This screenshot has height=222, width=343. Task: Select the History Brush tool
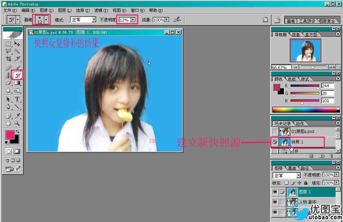click(x=17, y=75)
